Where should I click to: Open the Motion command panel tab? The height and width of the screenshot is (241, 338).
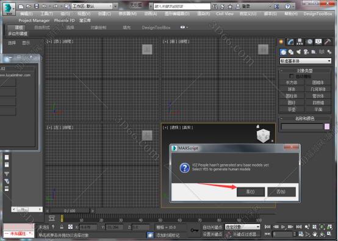click(x=309, y=41)
